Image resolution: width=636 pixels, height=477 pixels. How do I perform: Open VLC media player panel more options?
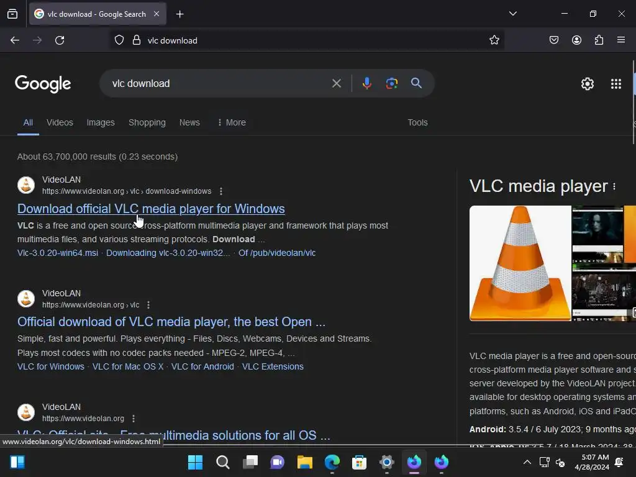click(614, 186)
